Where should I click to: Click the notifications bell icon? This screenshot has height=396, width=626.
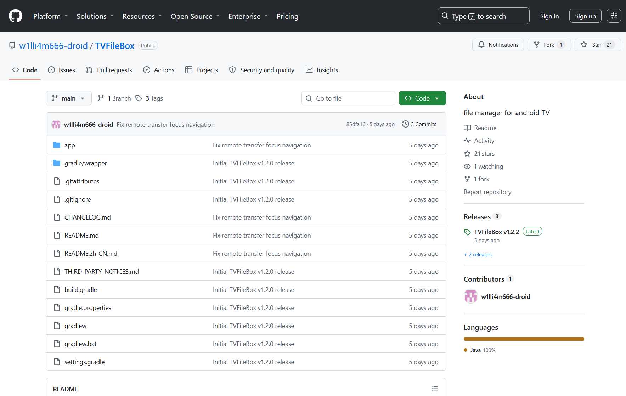481,45
